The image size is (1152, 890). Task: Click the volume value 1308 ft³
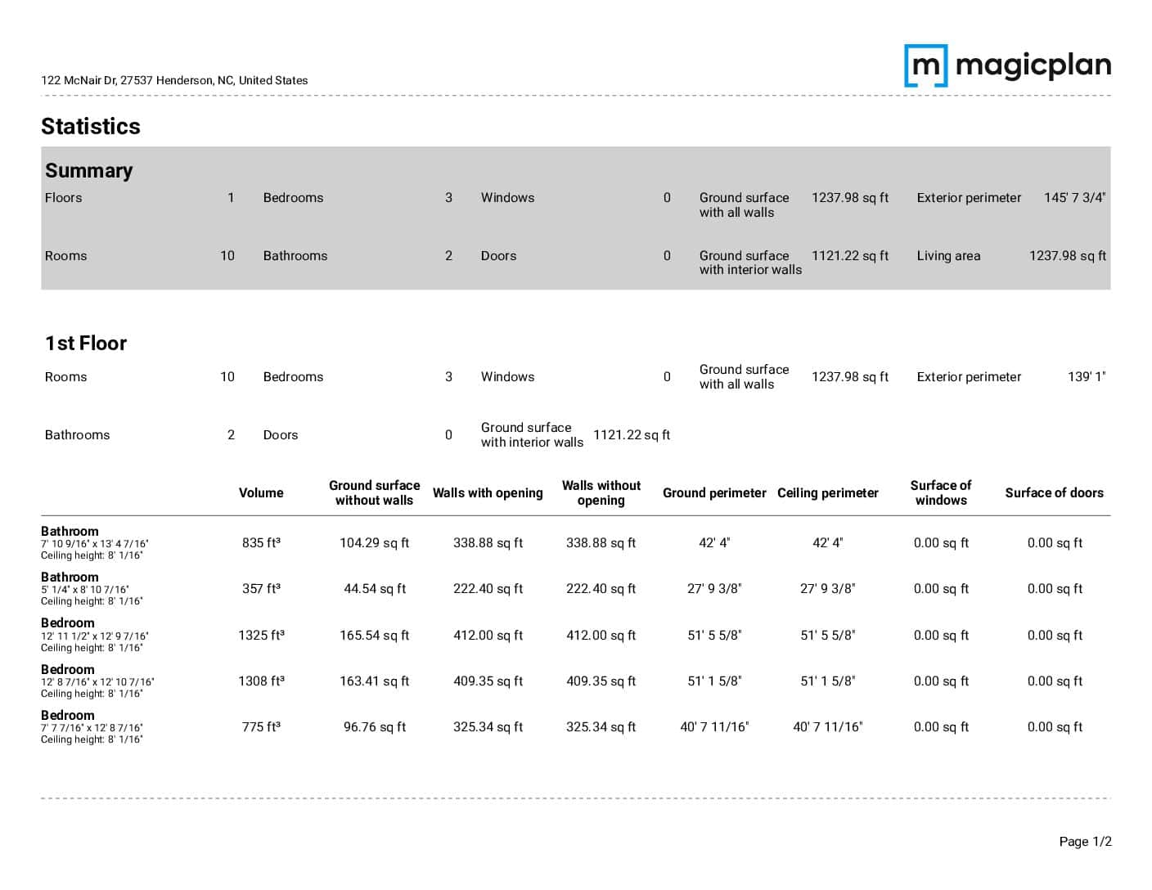coord(261,681)
